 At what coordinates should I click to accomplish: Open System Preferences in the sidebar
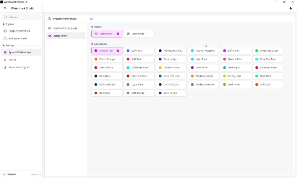tap(21, 52)
